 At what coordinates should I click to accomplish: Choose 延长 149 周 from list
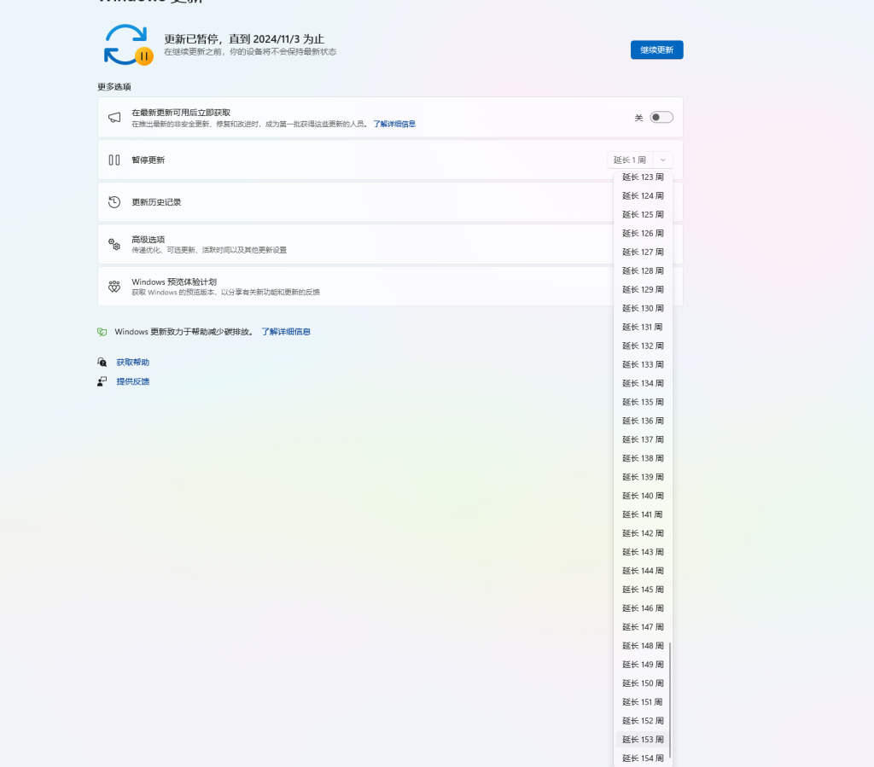[643, 665]
